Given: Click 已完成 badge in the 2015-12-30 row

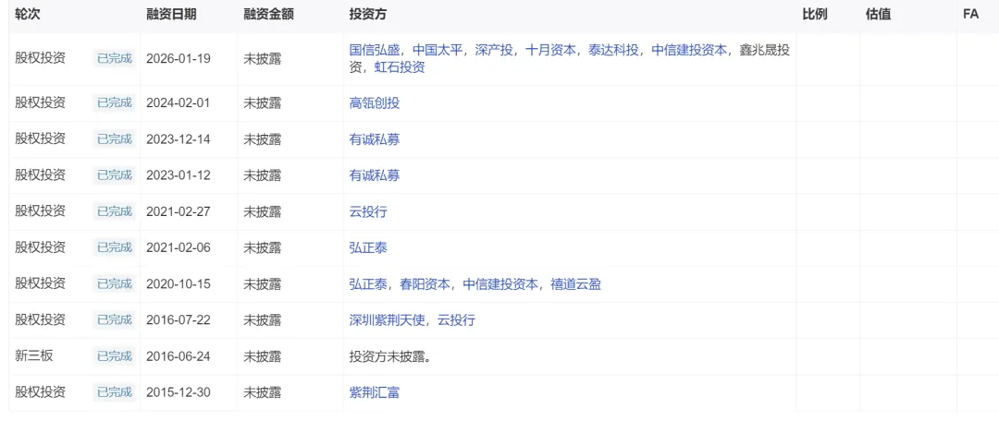Looking at the screenshot, I should click(x=115, y=392).
